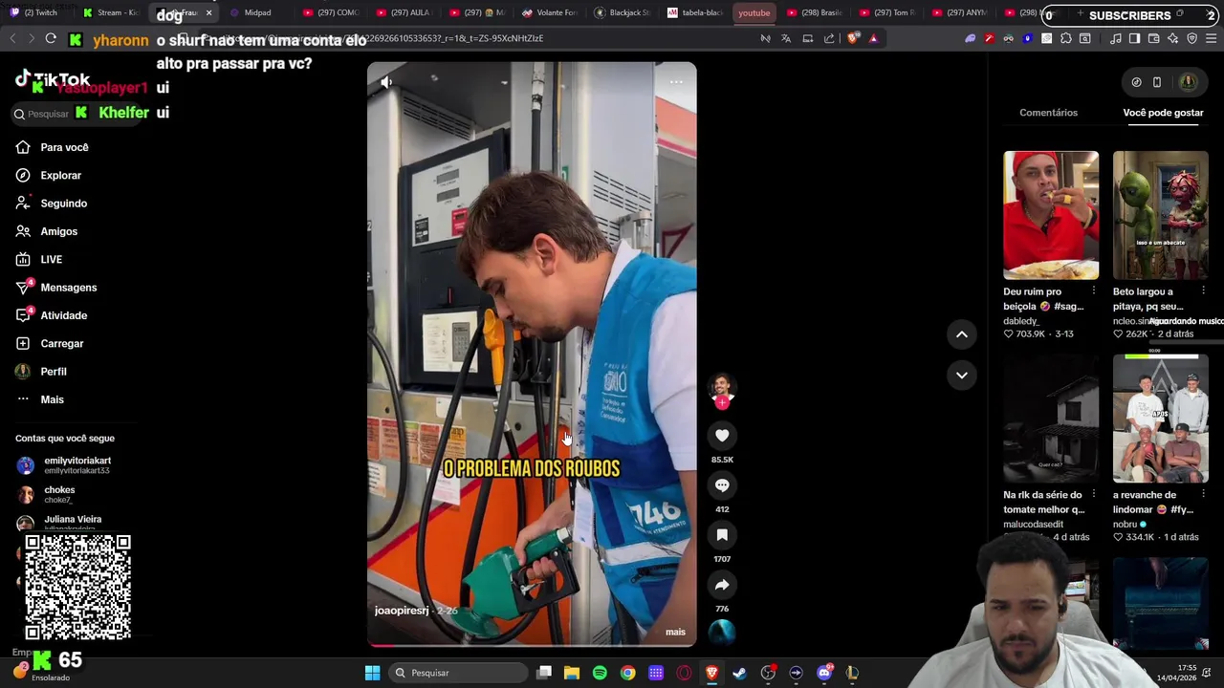This screenshot has width=1224, height=688.
Task: Open the share page icon in address bar
Action: [x=829, y=38]
